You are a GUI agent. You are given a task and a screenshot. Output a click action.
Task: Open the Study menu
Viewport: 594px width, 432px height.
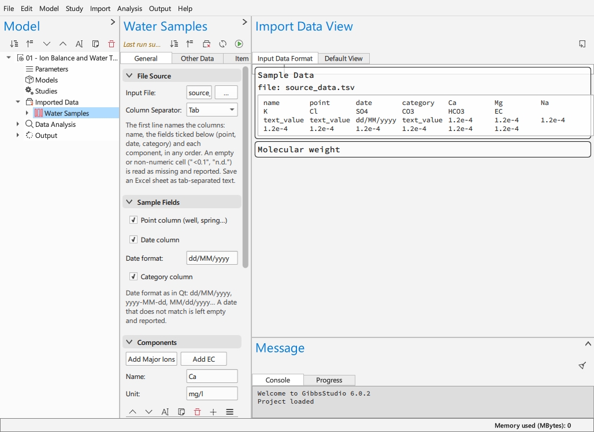point(74,8)
